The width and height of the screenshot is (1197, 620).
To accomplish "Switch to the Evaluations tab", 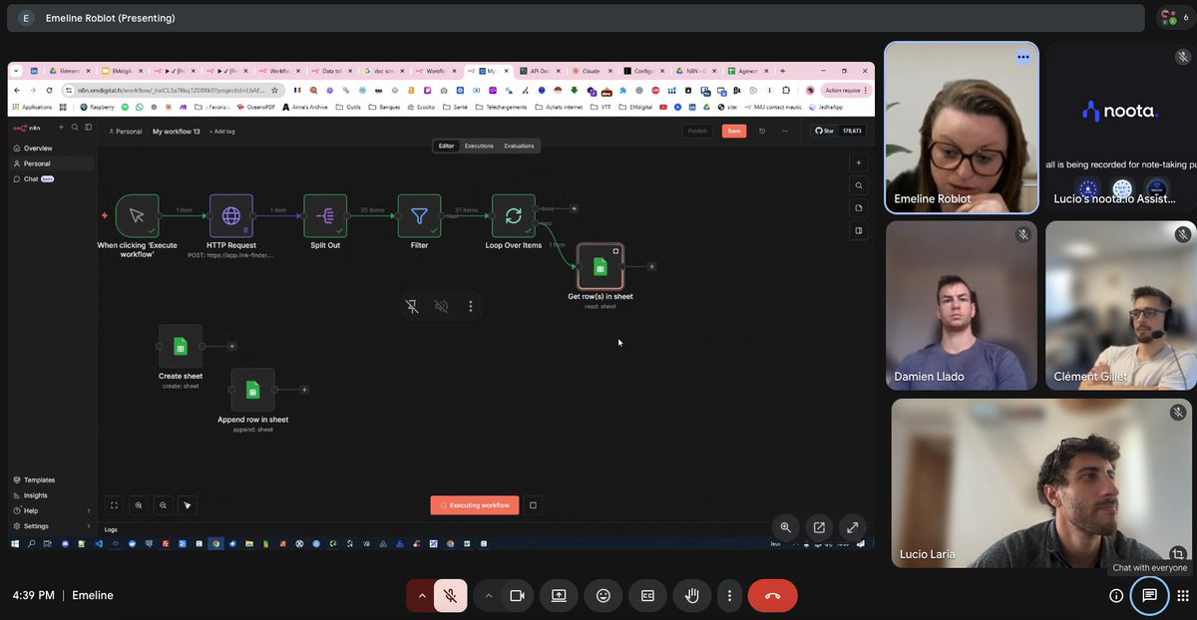I will [519, 146].
